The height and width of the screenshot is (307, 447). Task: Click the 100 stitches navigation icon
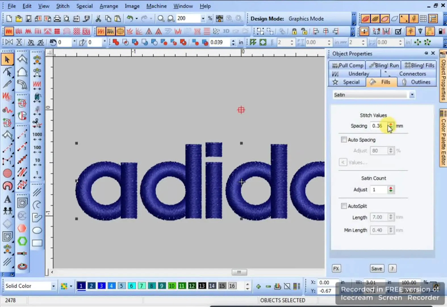[37, 150]
